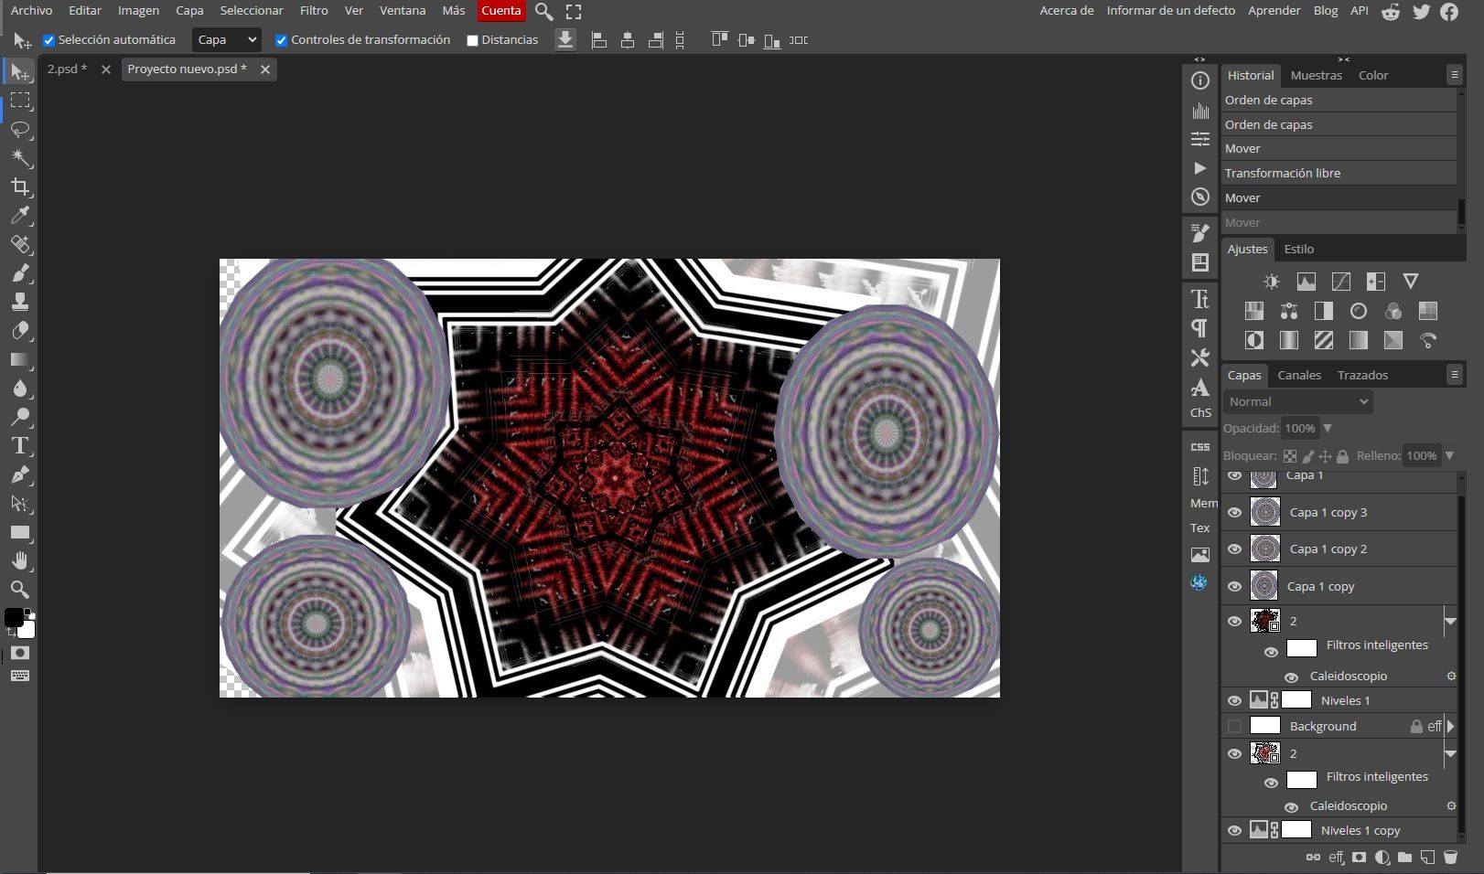Select the Path Selection tool

[x=20, y=504]
